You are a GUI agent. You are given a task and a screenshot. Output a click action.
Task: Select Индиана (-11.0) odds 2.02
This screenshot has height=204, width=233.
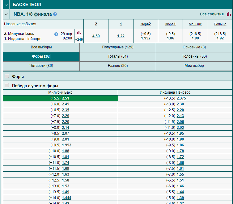tap(180, 128)
